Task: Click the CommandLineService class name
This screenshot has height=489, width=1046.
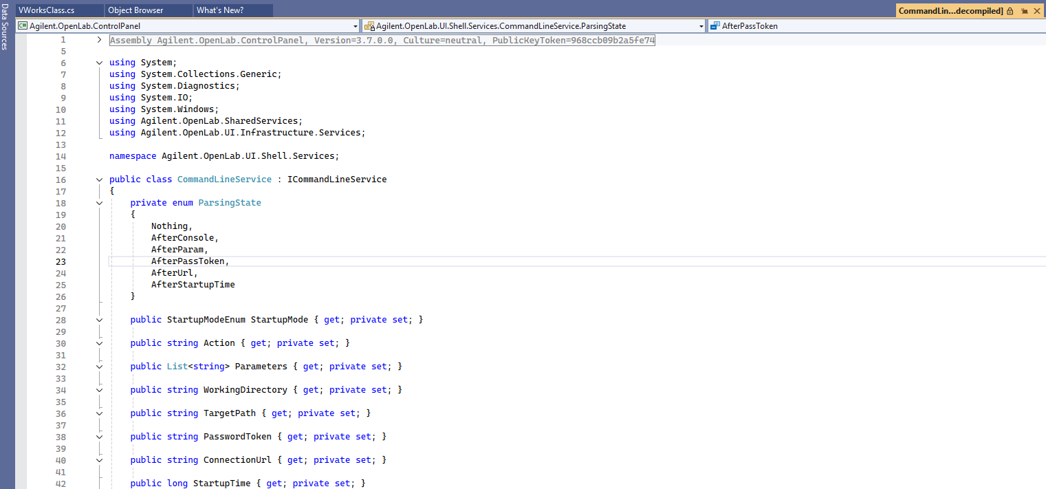Action: (225, 180)
